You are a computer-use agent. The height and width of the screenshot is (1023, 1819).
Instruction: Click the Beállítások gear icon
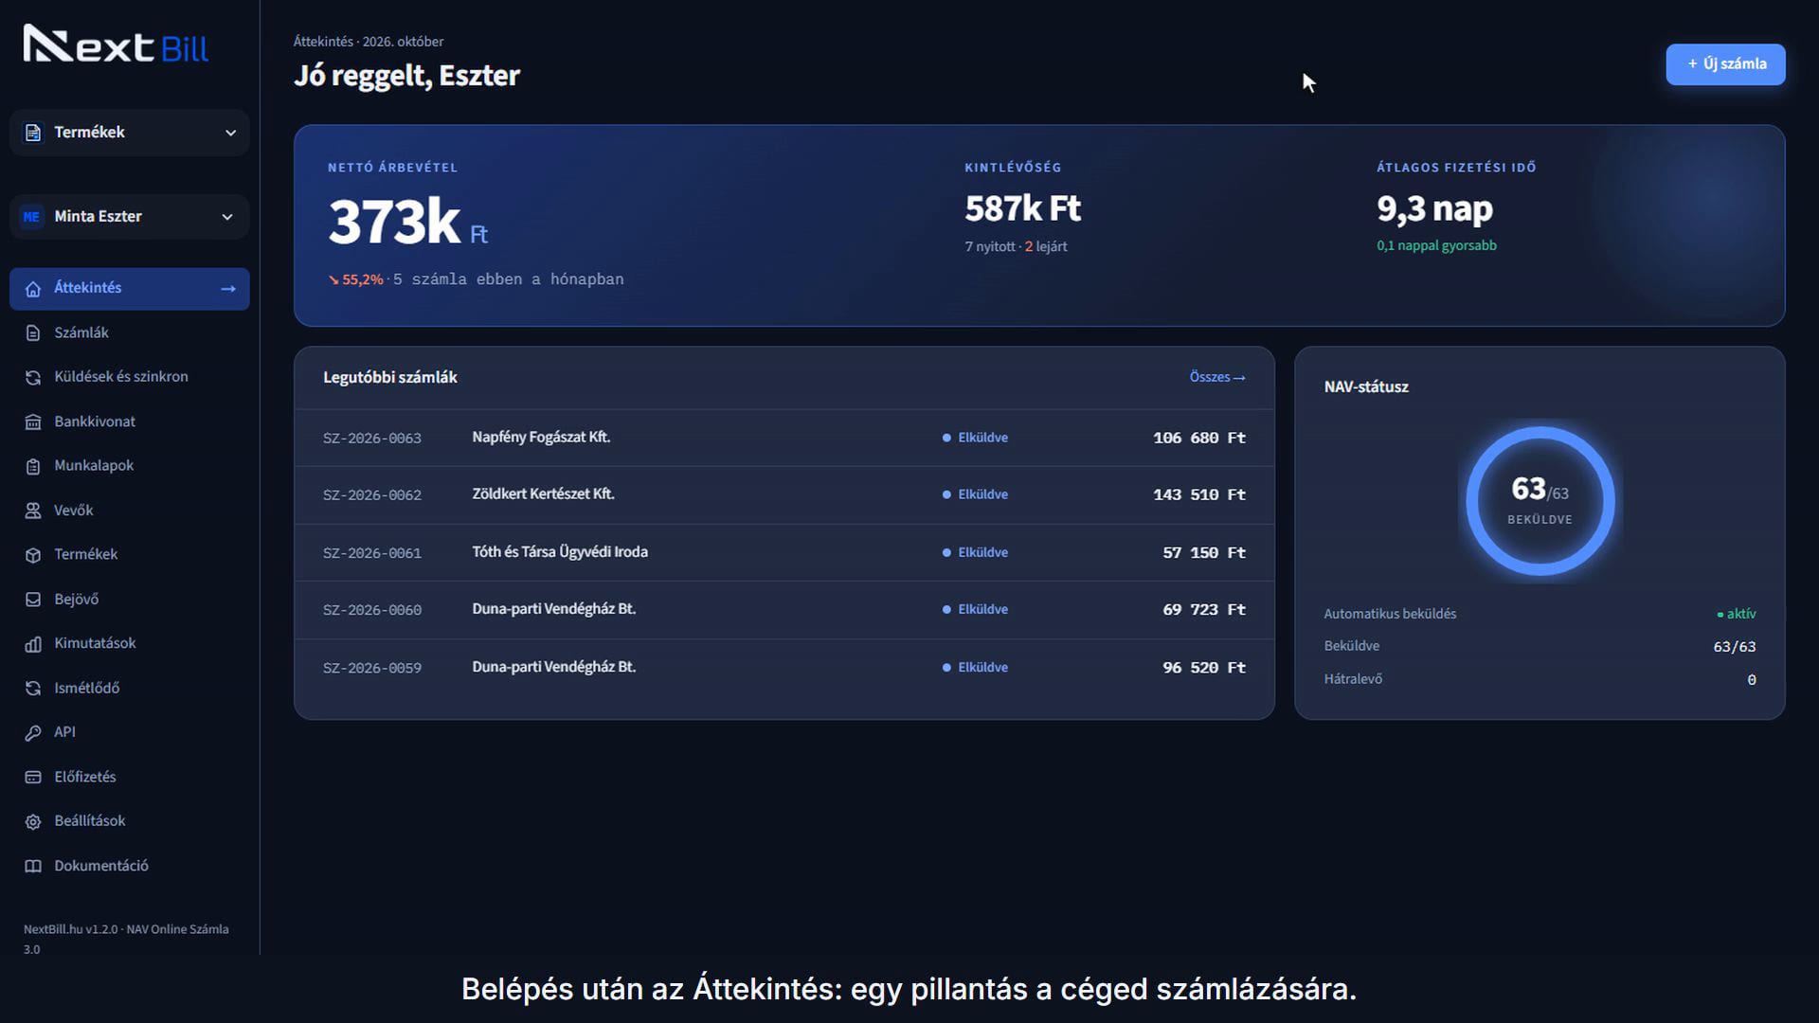point(33,821)
